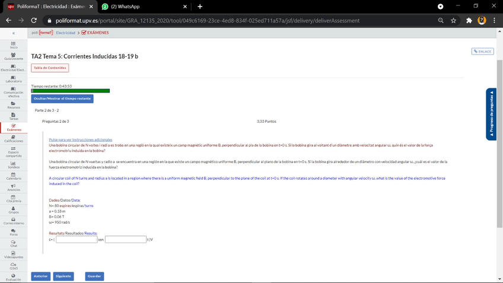Viewport: 503px width, 283px height.
Task: Open Anuncios in the sidebar
Action: pyautogui.click(x=13, y=187)
